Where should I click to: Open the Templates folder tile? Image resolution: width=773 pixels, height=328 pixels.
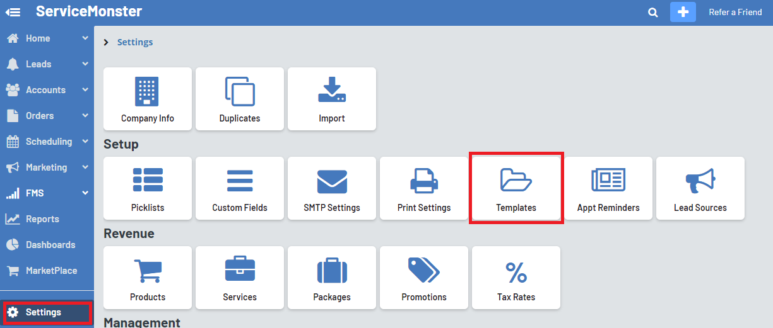coord(516,188)
